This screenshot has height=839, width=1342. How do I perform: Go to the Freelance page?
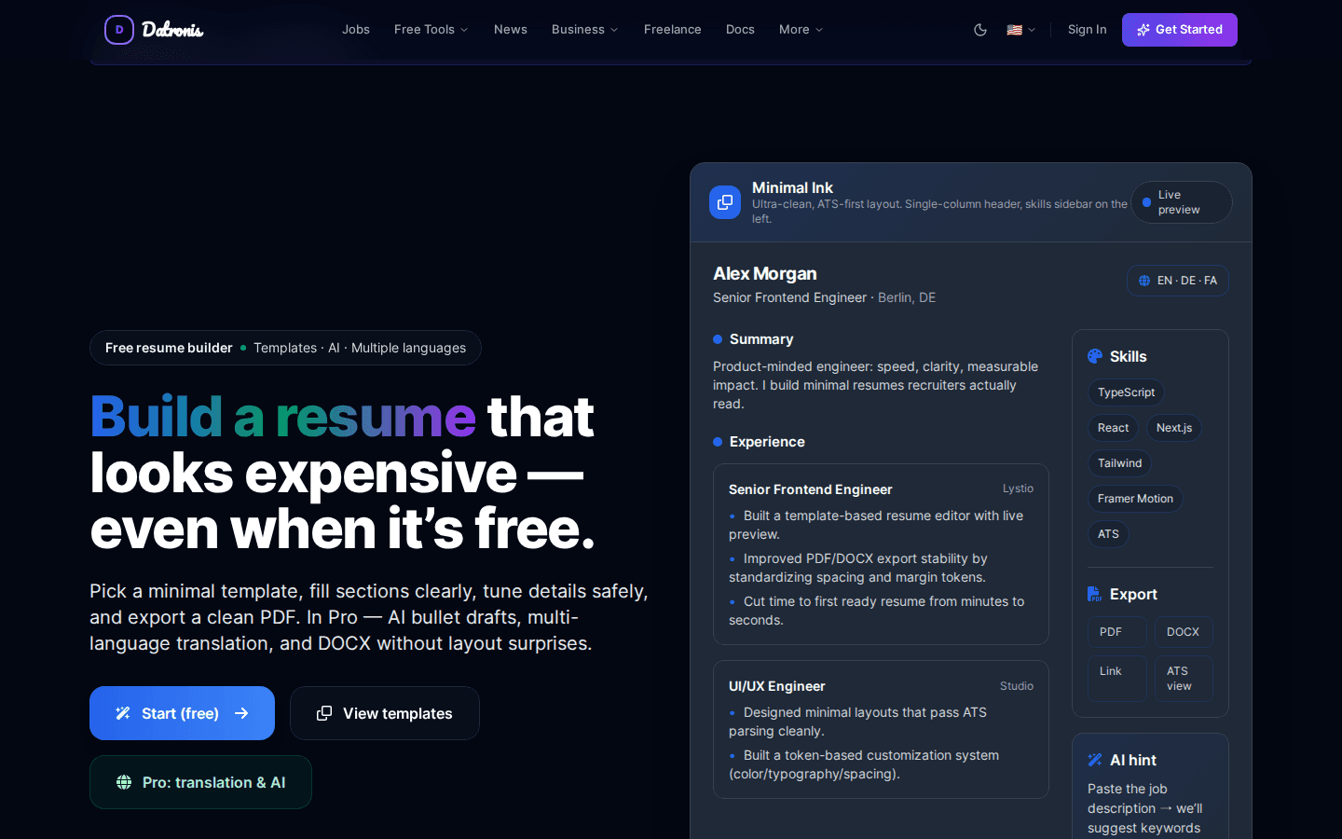pyautogui.click(x=673, y=30)
